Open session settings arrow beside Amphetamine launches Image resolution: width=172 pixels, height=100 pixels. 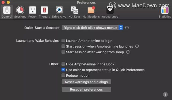pos(137,46)
